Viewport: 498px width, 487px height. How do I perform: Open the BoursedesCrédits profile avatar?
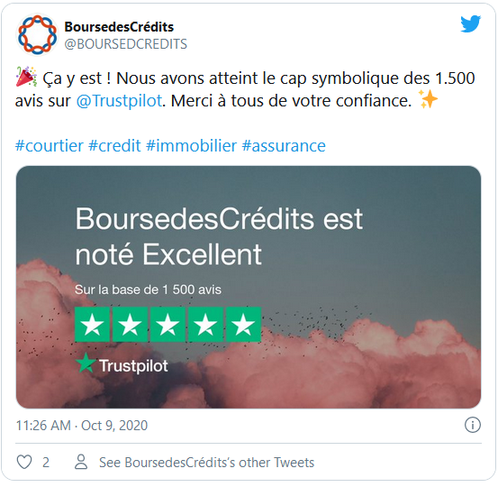pos(37,34)
